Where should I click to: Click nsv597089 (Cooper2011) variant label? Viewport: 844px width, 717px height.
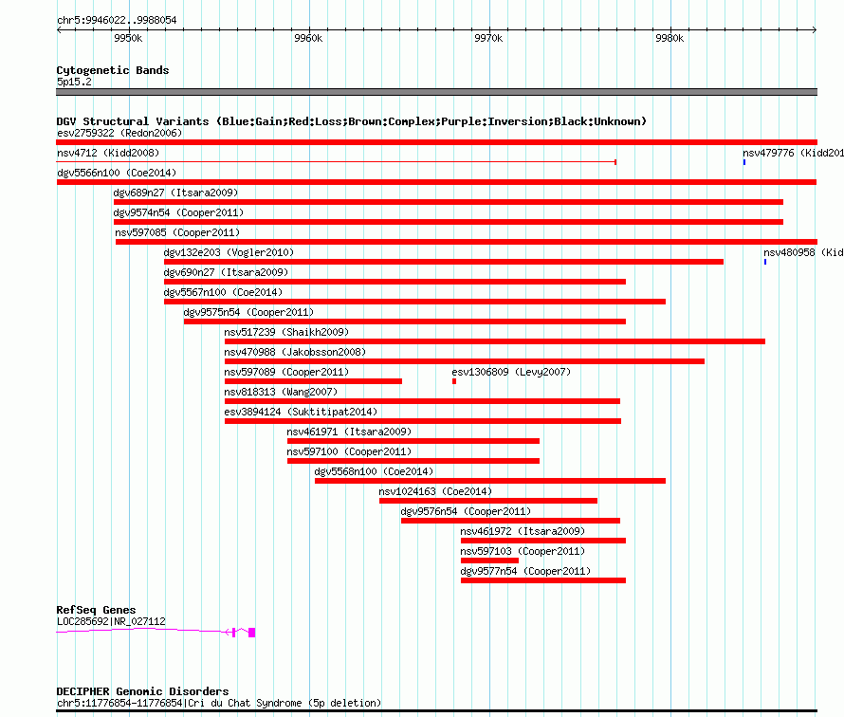286,372
